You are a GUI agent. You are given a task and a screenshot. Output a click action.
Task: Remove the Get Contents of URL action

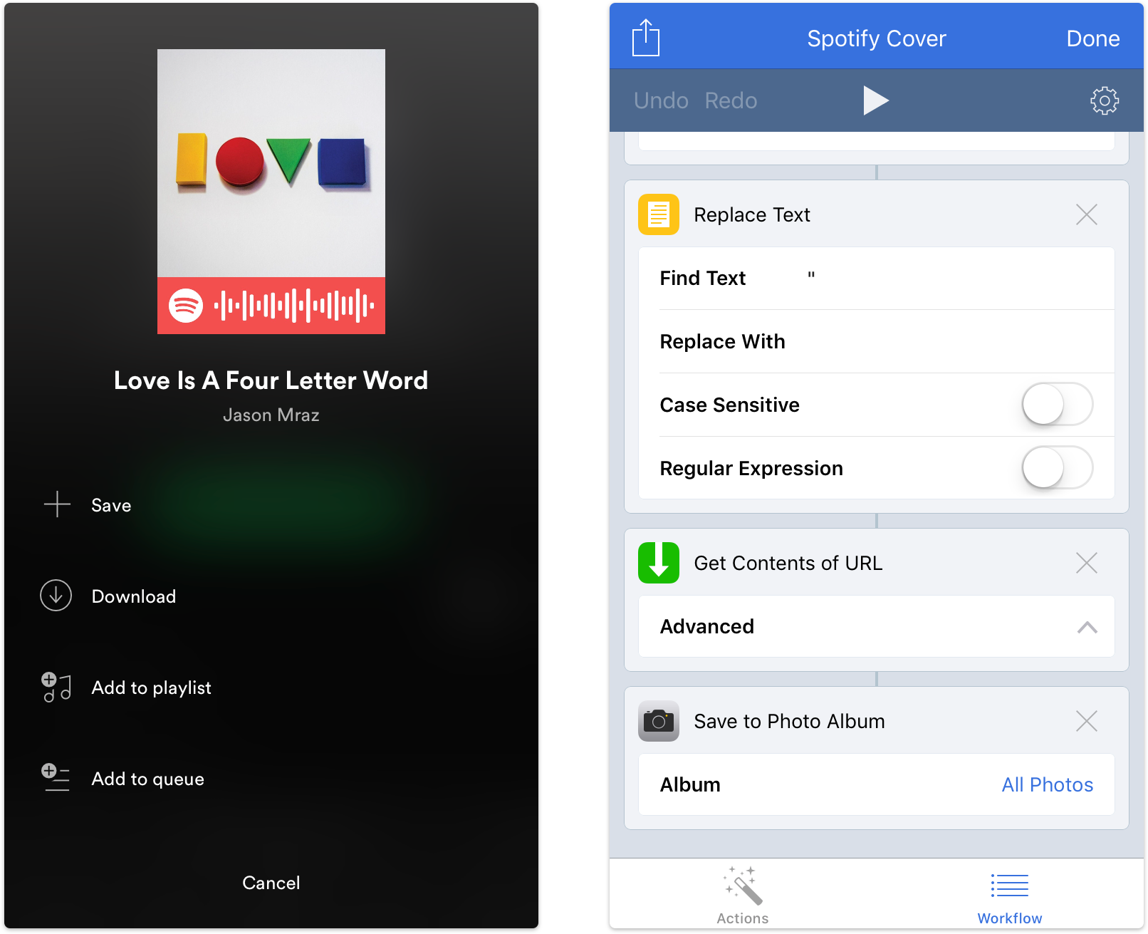(x=1087, y=563)
